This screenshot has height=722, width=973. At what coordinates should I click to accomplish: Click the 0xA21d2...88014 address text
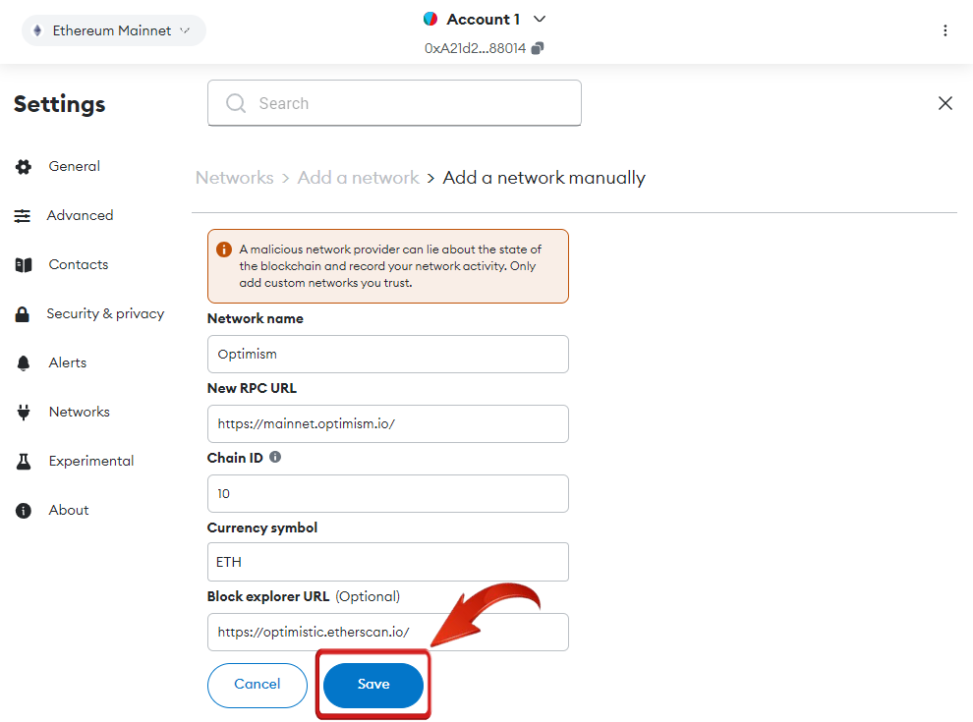(x=475, y=48)
